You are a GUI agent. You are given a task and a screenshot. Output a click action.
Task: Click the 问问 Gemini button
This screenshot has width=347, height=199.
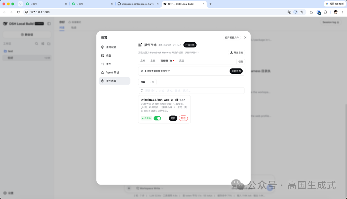[x=334, y=4]
